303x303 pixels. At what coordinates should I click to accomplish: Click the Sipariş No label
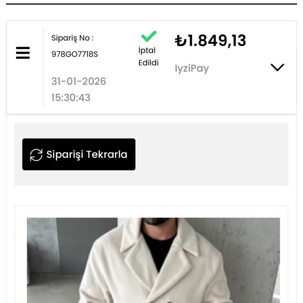pos(73,38)
